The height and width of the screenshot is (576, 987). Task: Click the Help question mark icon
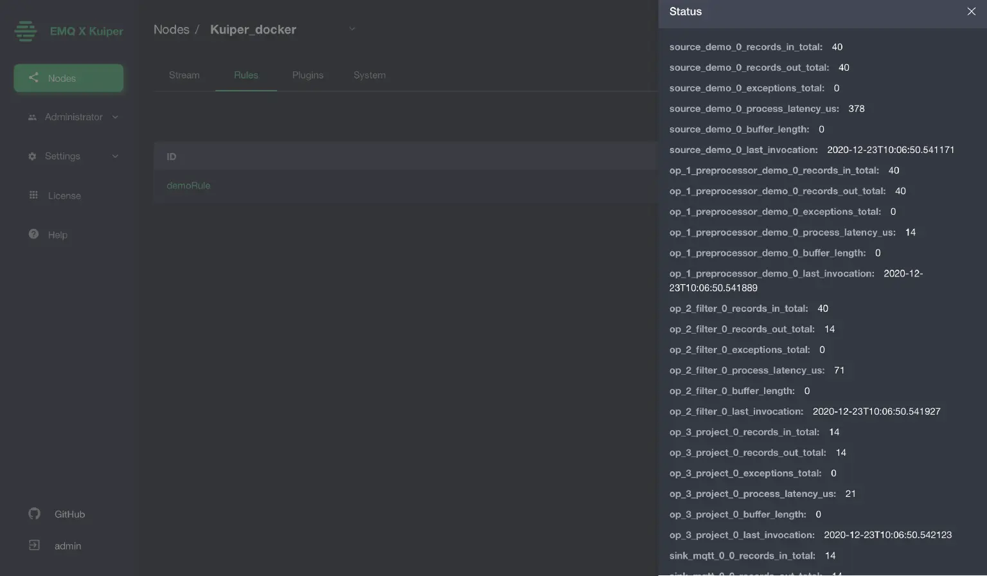point(33,235)
